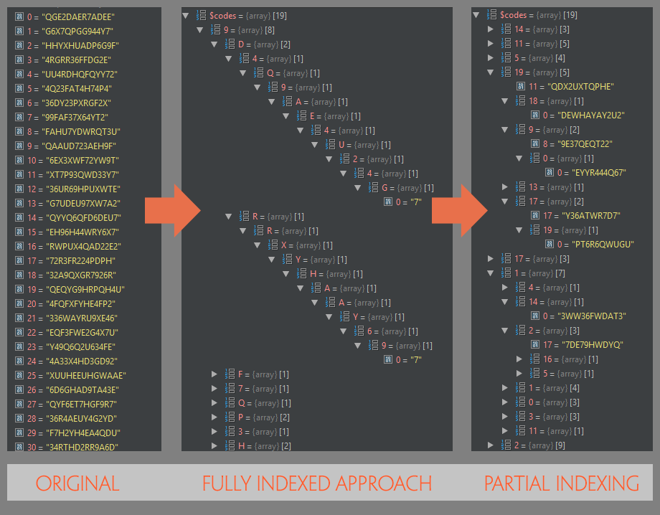The width and height of the screenshot is (660, 515).
Task: Expand the "F = {array} [1]" node
Action: pyautogui.click(x=214, y=374)
